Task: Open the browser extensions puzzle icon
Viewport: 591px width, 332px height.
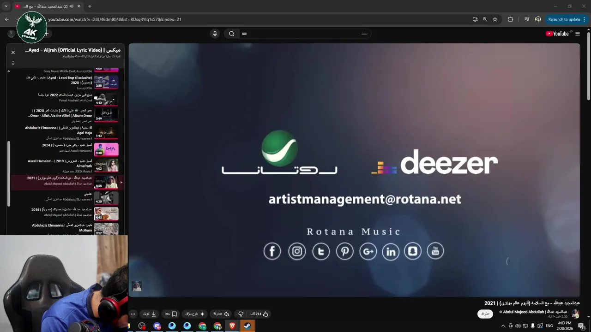Action: coord(510,19)
